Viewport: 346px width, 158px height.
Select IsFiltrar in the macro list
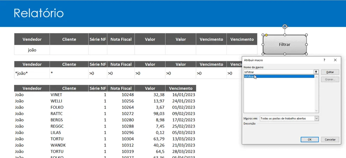pos(279,76)
